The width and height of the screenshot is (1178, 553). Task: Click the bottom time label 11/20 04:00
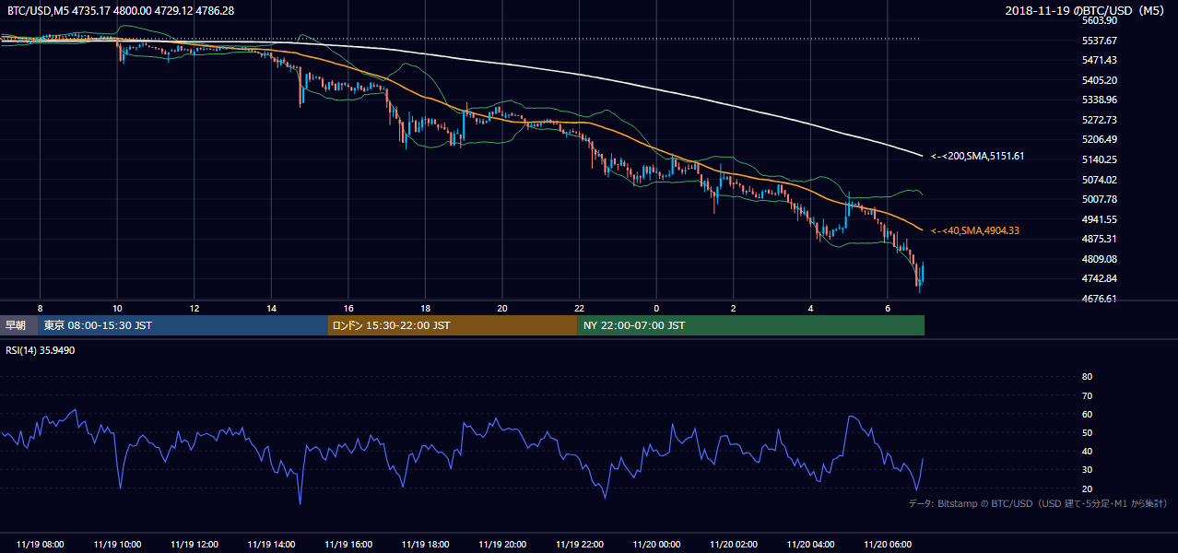[x=810, y=545]
